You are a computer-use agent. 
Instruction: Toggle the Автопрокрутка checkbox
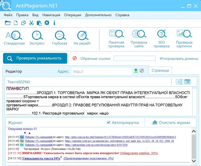tap(108, 123)
